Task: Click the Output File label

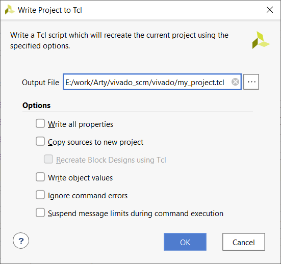Action: click(40, 83)
